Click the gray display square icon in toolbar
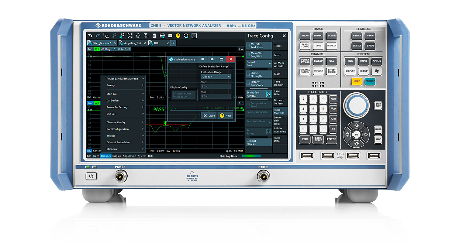Image resolution: width=456 pixels, height=243 pixels. [x=194, y=36]
